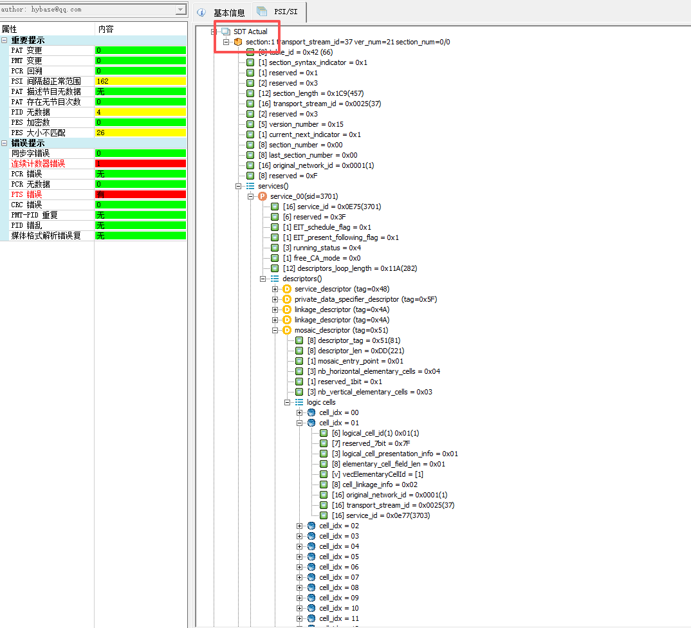Click the red PTS 错误 value cell
The image size is (691, 628).
140,194
